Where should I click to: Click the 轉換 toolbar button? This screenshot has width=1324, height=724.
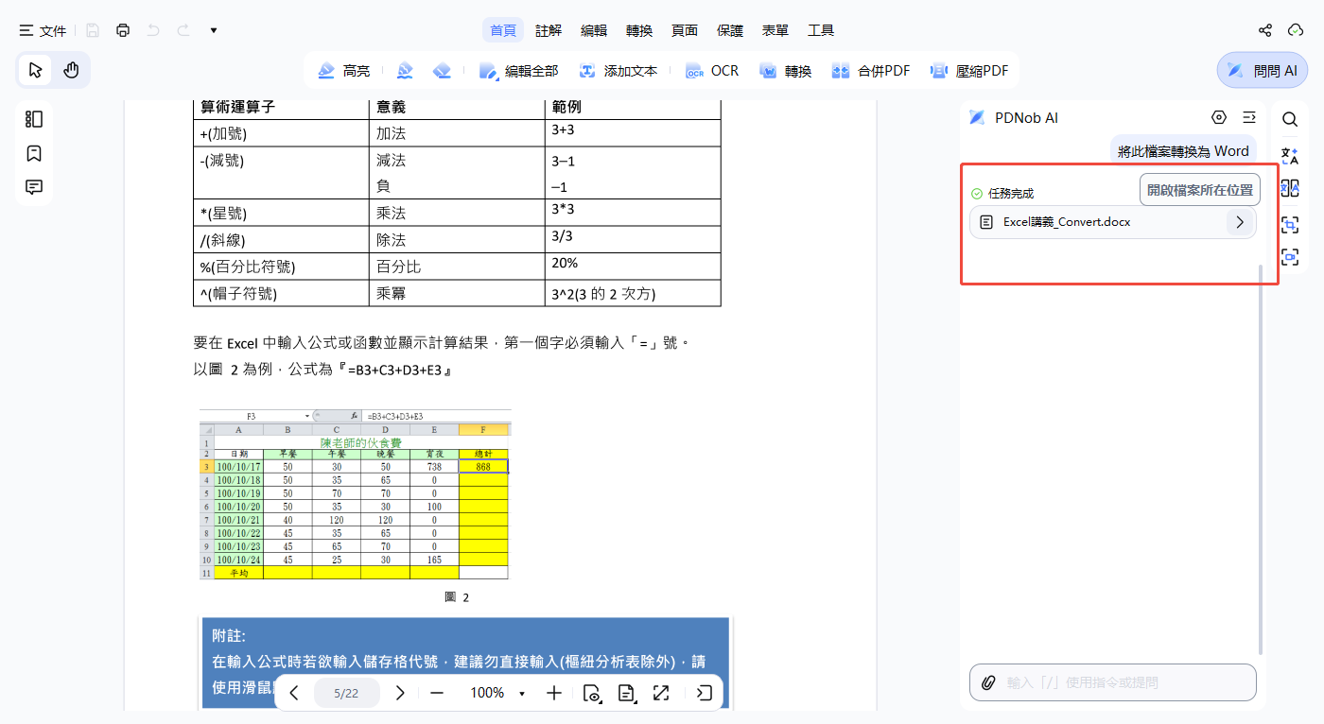pyautogui.click(x=785, y=71)
